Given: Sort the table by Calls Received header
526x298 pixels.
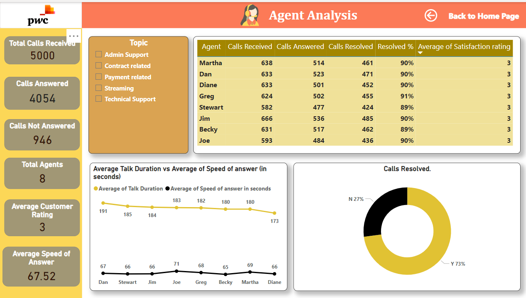Looking at the screenshot, I should pyautogui.click(x=250, y=46).
